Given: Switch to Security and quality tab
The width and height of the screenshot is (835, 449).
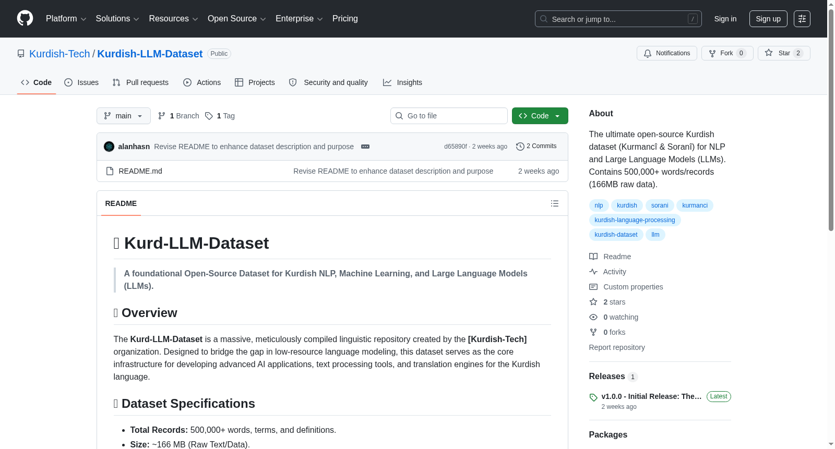Looking at the screenshot, I should (x=328, y=82).
